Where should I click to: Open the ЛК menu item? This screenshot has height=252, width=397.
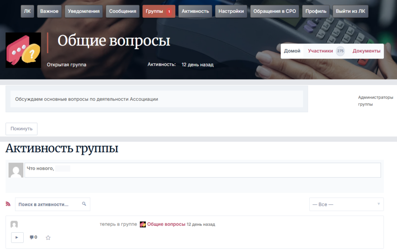28,11
